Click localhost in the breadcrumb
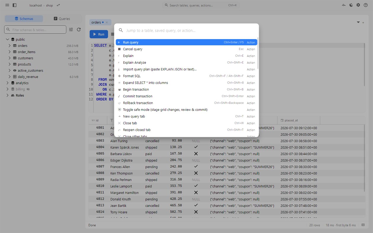 pos(36,5)
